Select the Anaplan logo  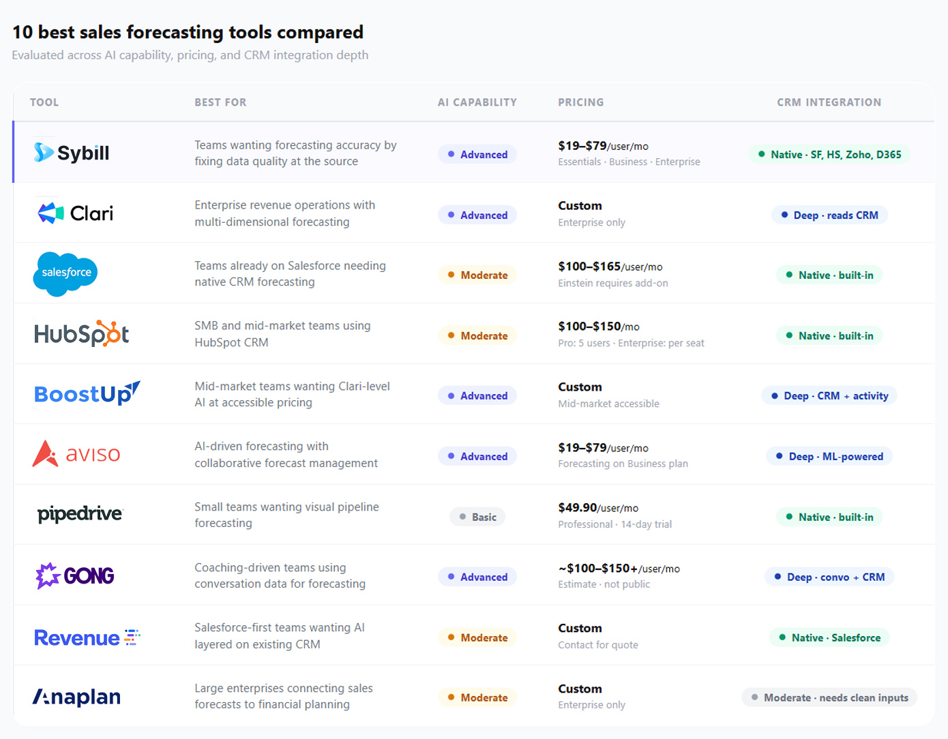coord(76,697)
